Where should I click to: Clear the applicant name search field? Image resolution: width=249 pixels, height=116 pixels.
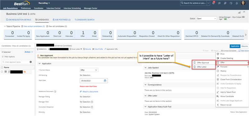[x=31, y=62]
